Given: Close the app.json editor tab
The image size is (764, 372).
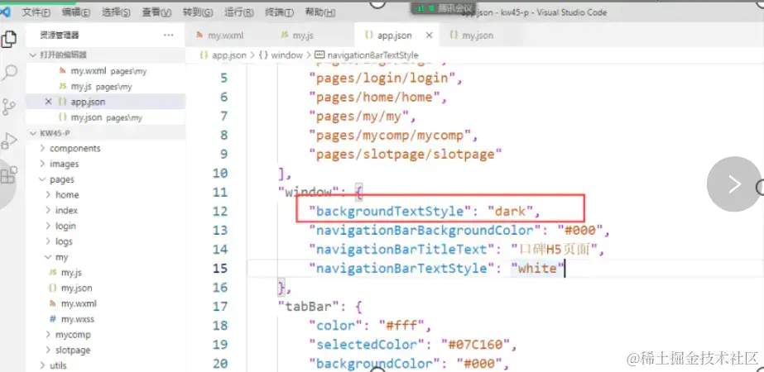Looking at the screenshot, I should 429,35.
